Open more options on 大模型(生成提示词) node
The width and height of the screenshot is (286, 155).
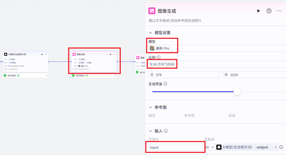pos(46,54)
